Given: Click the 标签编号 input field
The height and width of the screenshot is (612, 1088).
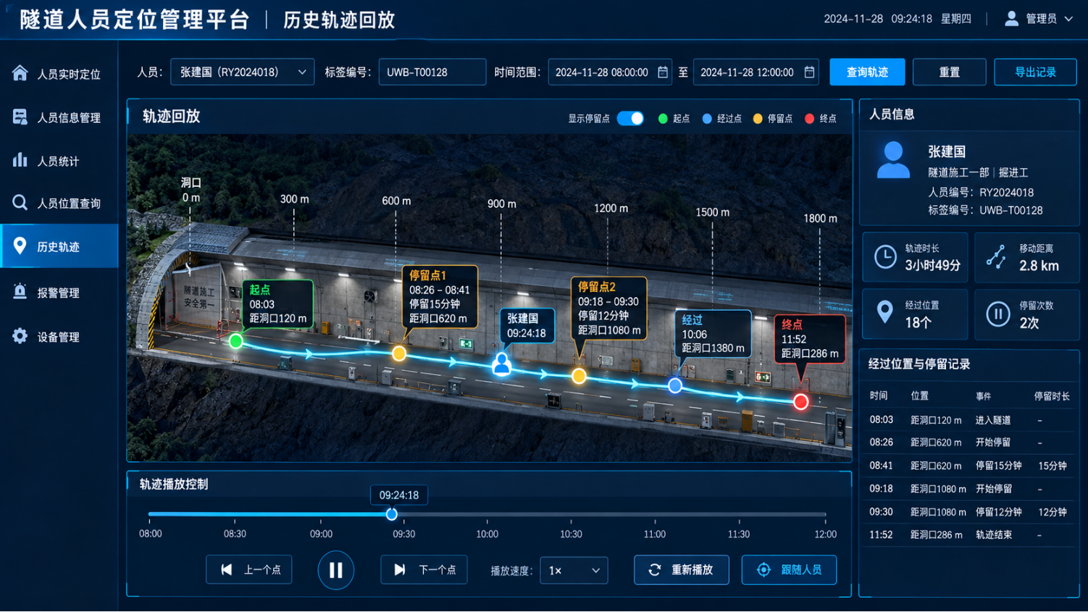Looking at the screenshot, I should point(432,72).
